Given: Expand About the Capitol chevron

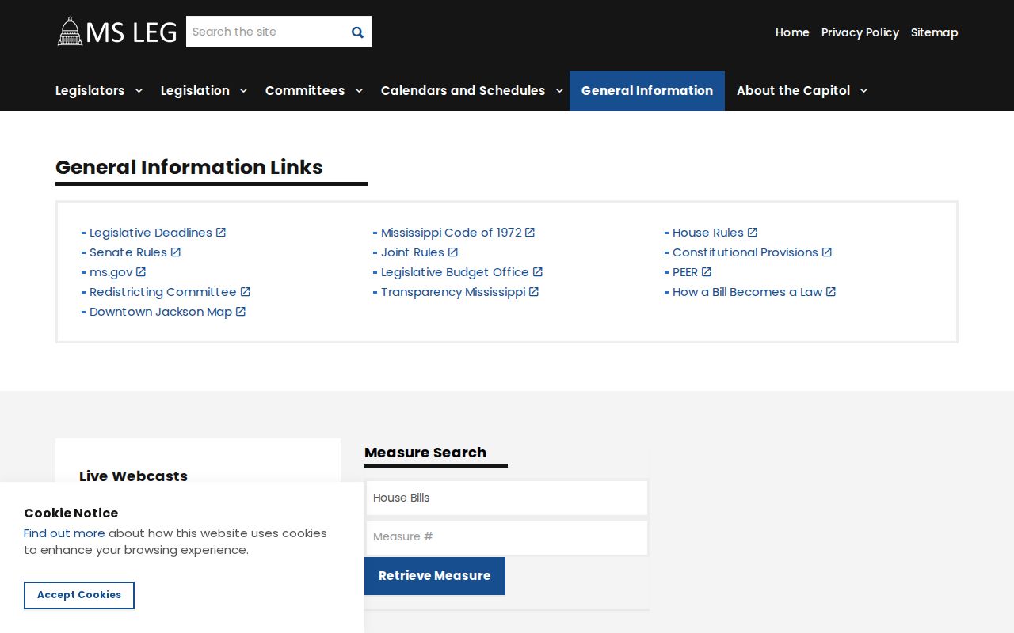Looking at the screenshot, I should pyautogui.click(x=863, y=91).
